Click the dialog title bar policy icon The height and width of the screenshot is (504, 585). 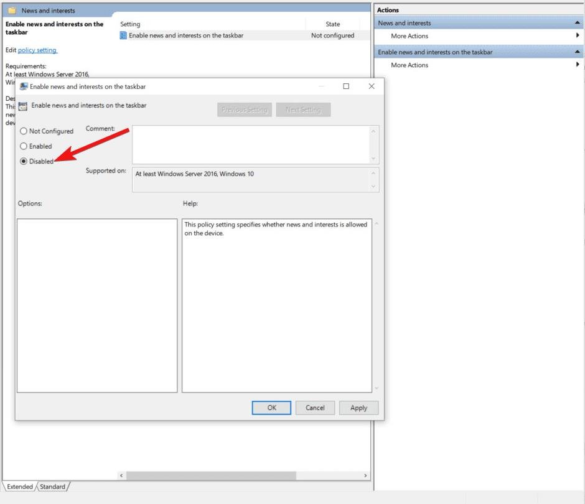pyautogui.click(x=24, y=86)
